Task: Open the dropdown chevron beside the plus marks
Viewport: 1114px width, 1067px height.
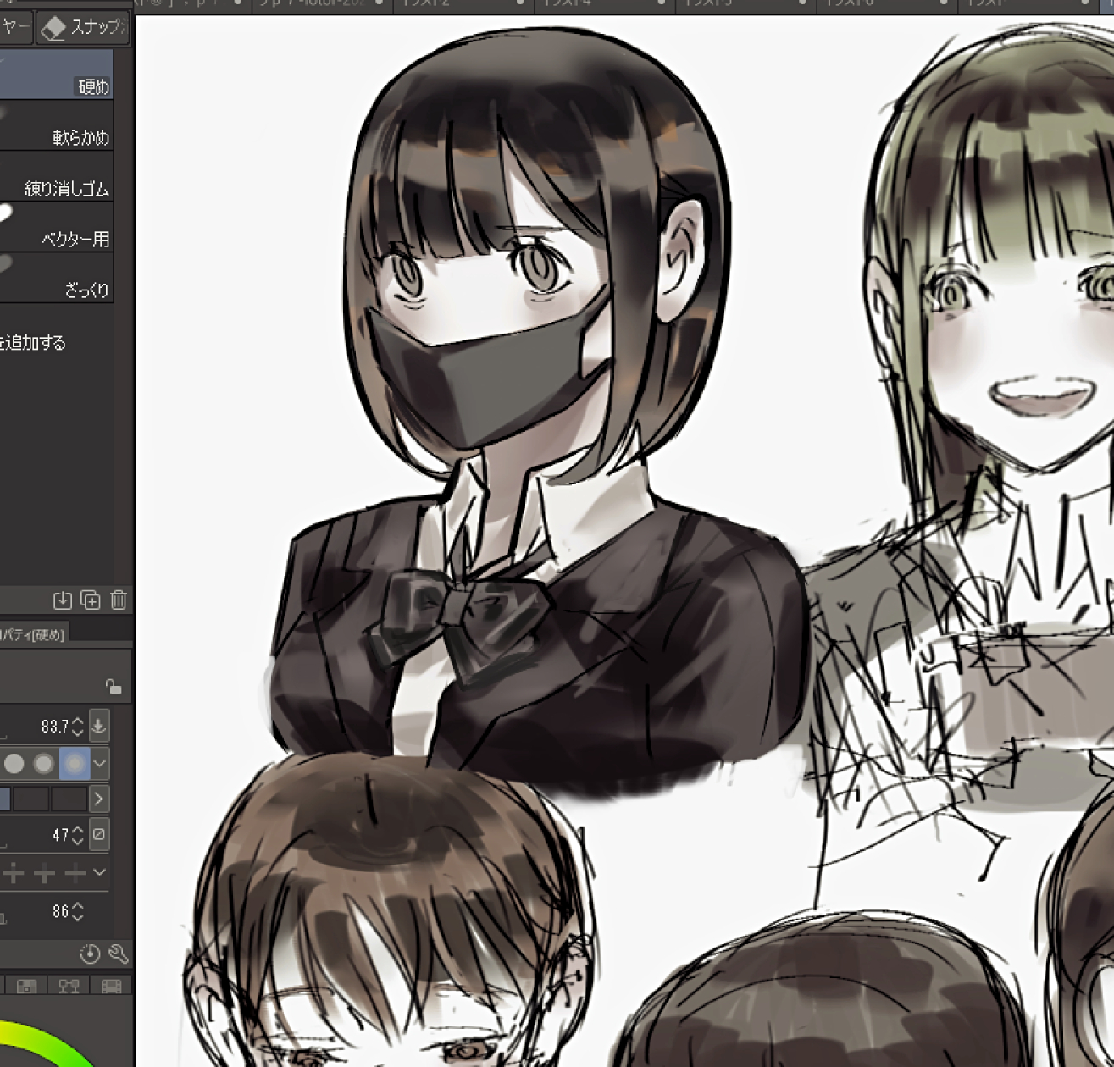Action: click(99, 872)
